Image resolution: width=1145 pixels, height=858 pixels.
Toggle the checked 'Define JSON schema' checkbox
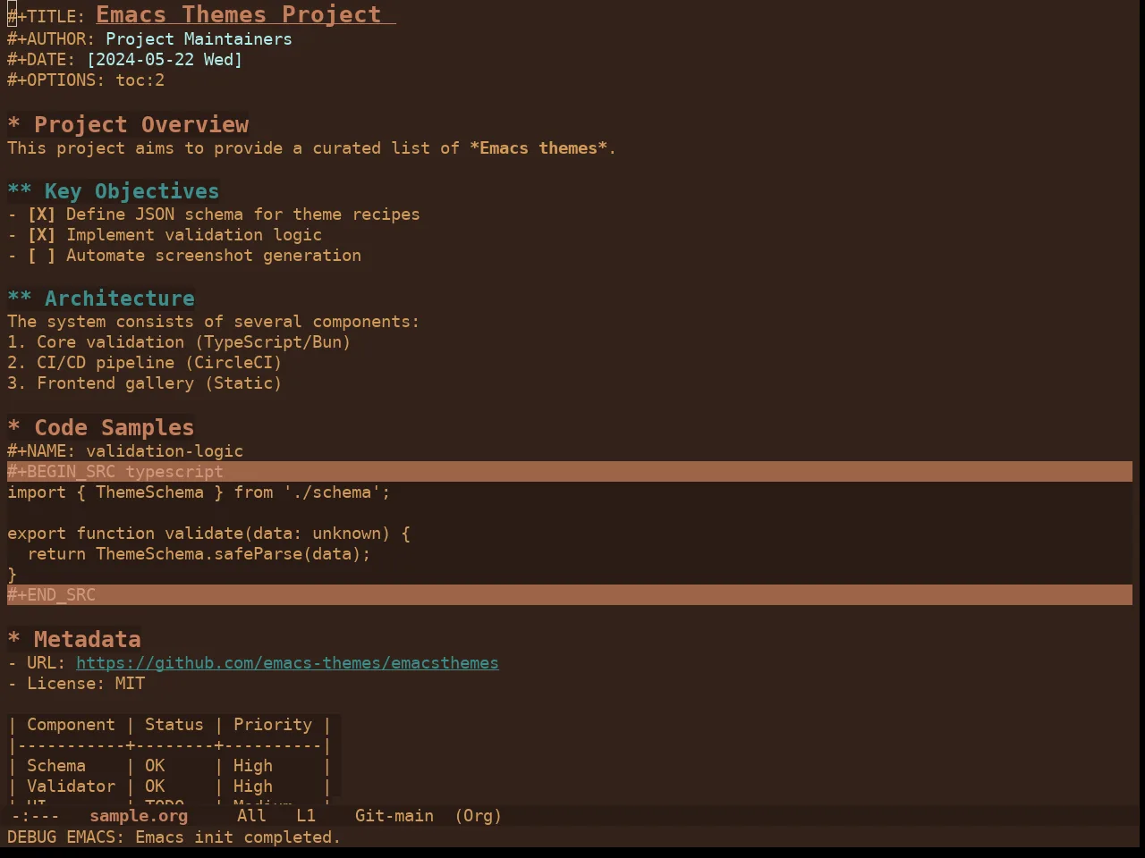pos(41,214)
